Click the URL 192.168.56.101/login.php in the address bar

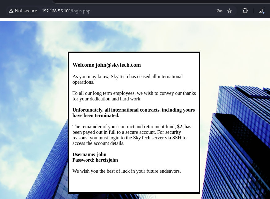pos(66,11)
